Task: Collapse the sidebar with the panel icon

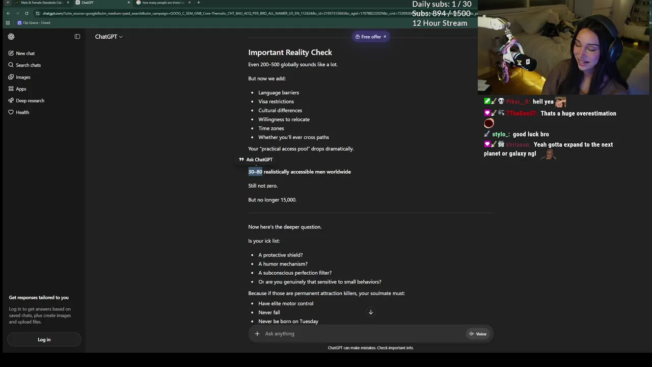Action: coord(77,37)
